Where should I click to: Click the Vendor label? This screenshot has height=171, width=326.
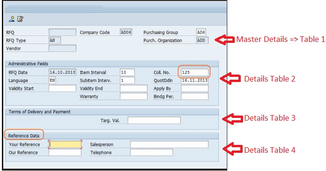pos(14,48)
